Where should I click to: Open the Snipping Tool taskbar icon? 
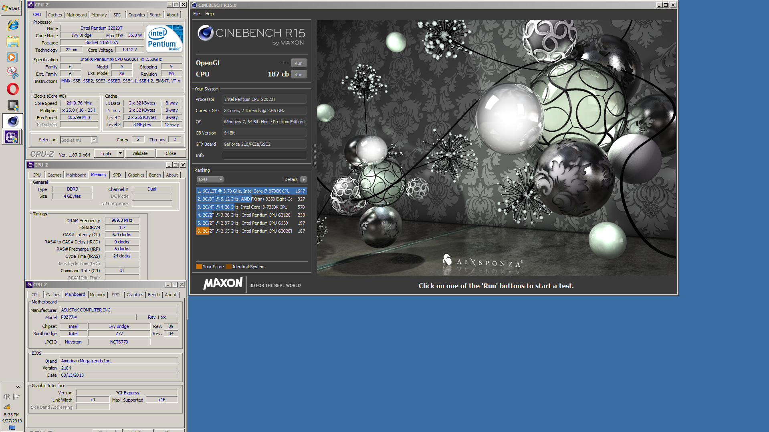pyautogui.click(x=13, y=73)
